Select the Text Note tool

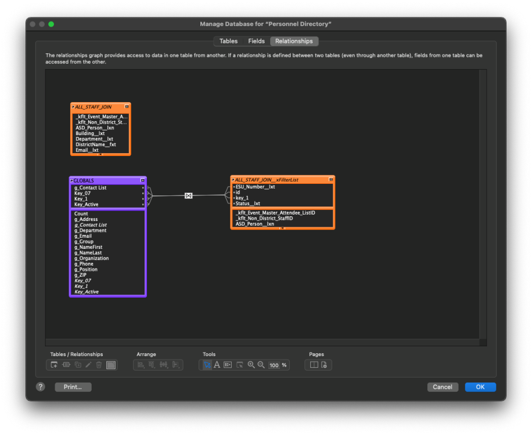point(217,365)
